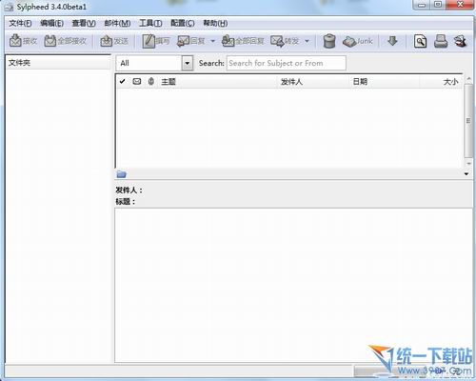Expand the Reply button dropdown arrow
This screenshot has height=381, width=476.
(213, 41)
